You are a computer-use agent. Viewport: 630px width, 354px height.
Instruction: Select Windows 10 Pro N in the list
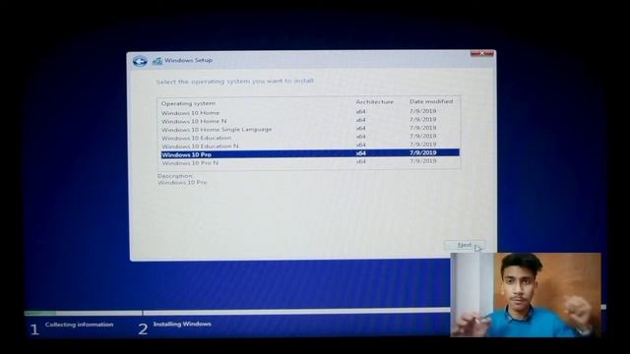coord(310,162)
